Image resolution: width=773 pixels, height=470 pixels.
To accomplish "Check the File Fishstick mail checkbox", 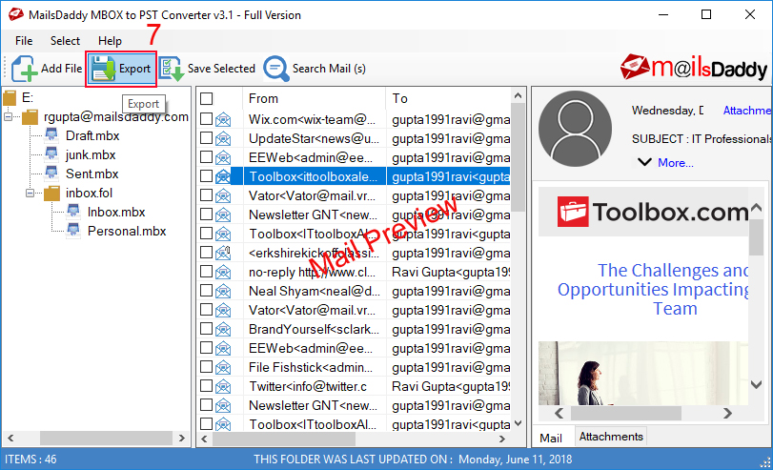I will tap(207, 366).
